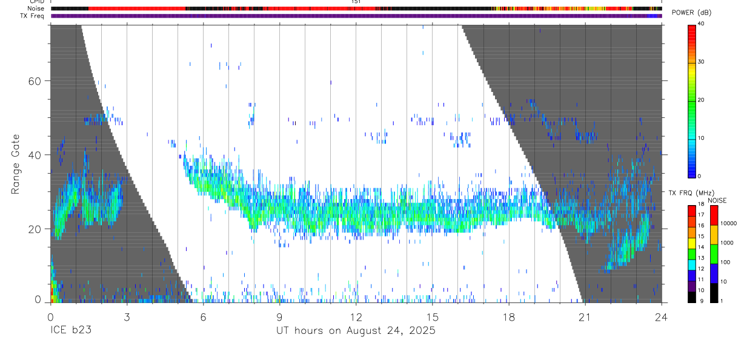Screen dimensions: 744x343
Task: Click x-axis tick label "15" under the plot
Action: point(432,317)
